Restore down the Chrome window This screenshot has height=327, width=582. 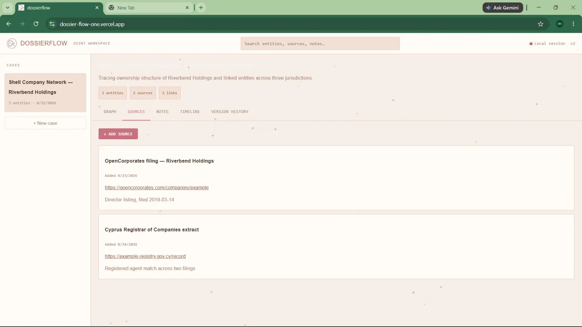point(556,8)
